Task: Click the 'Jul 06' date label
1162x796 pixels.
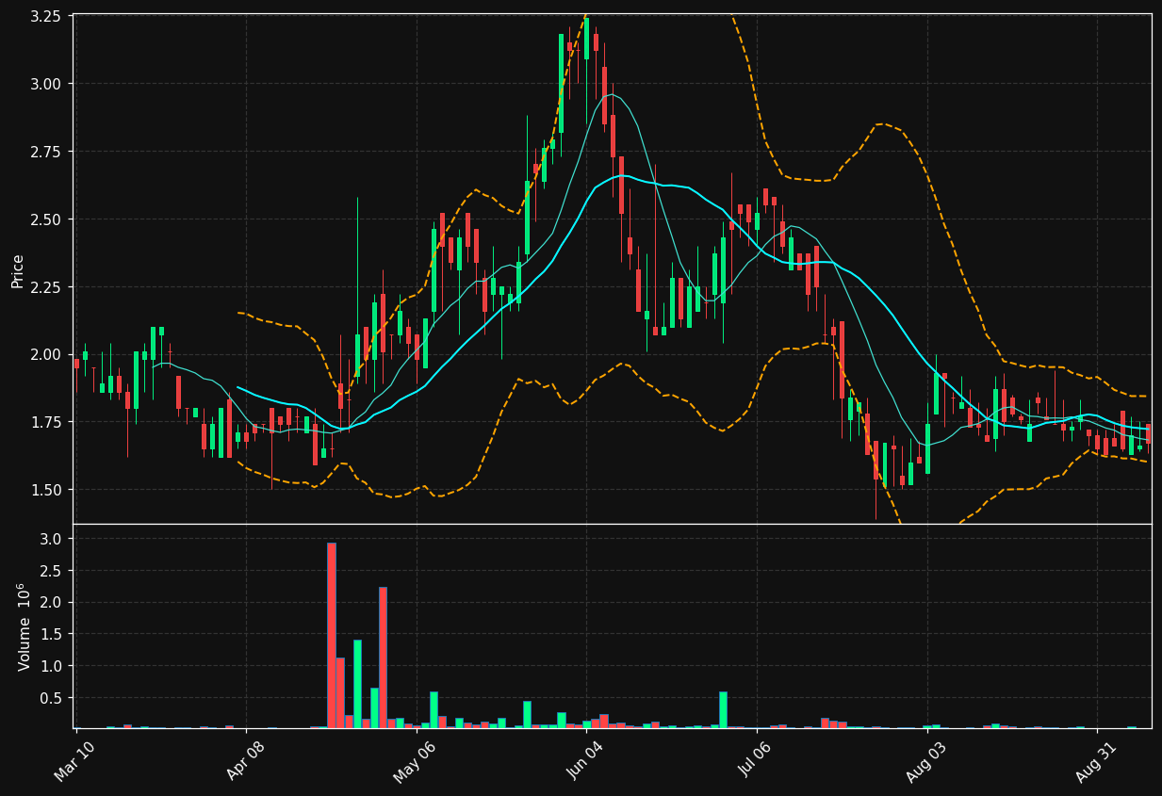Action: 757,761
